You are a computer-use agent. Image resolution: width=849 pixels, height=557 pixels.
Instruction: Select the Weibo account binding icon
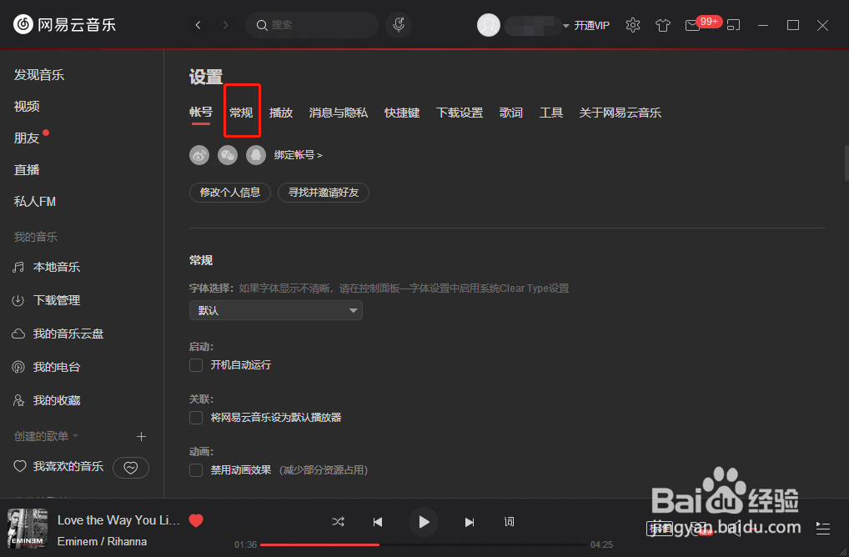click(198, 155)
